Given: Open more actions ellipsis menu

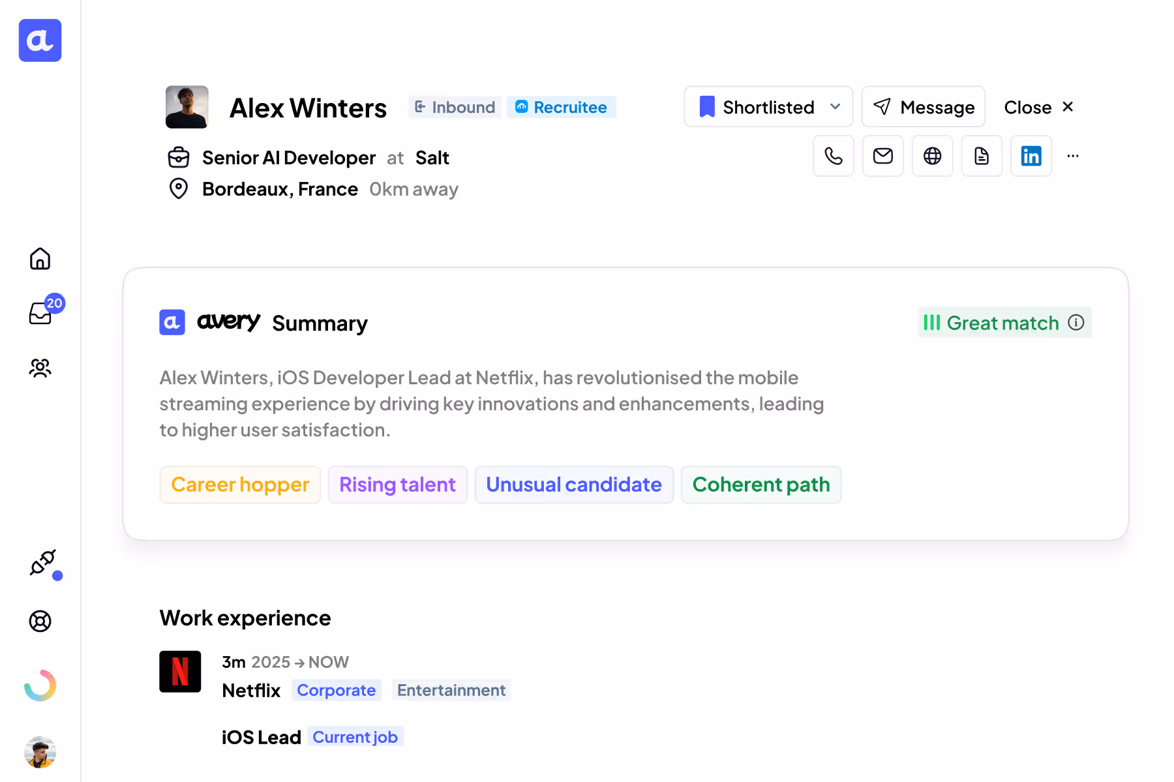Looking at the screenshot, I should point(1073,156).
